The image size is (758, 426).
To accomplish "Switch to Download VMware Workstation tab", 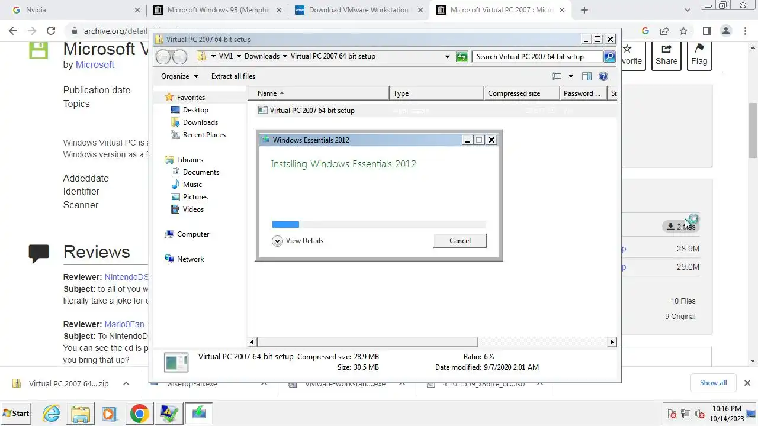I will point(358,10).
